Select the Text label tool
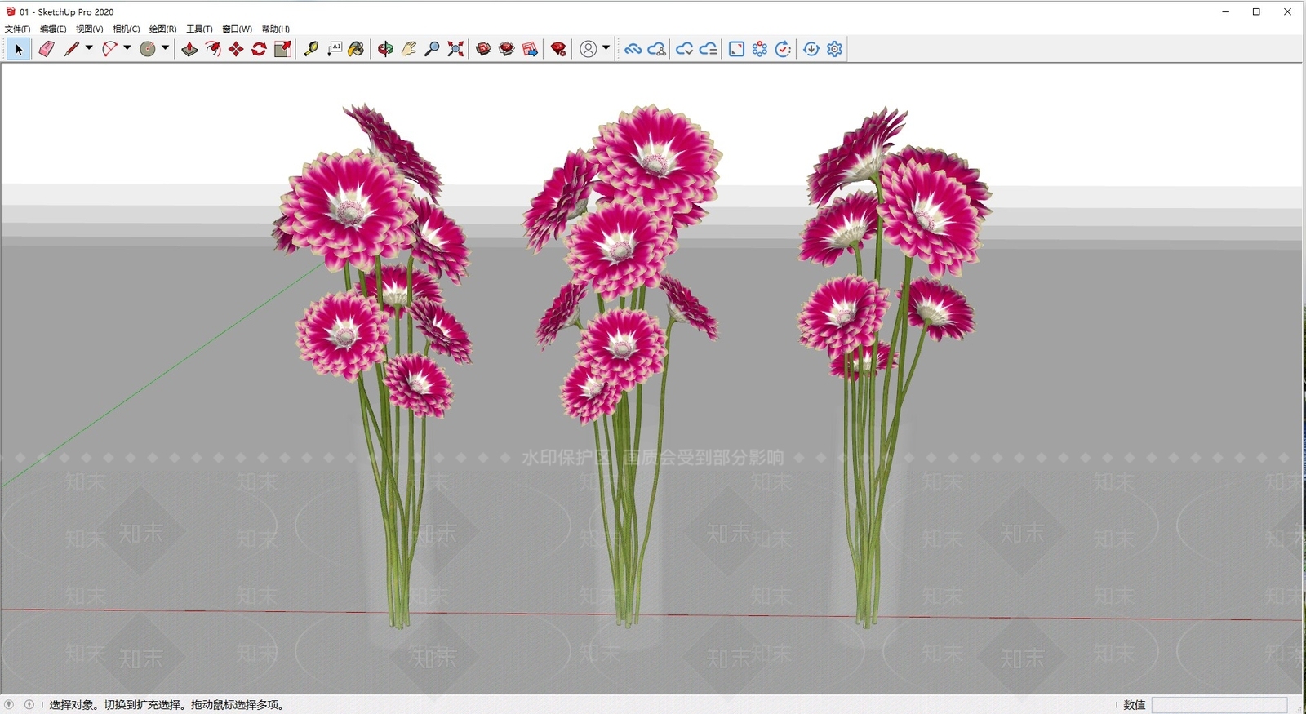Screen dimensions: 1306x714 point(335,50)
